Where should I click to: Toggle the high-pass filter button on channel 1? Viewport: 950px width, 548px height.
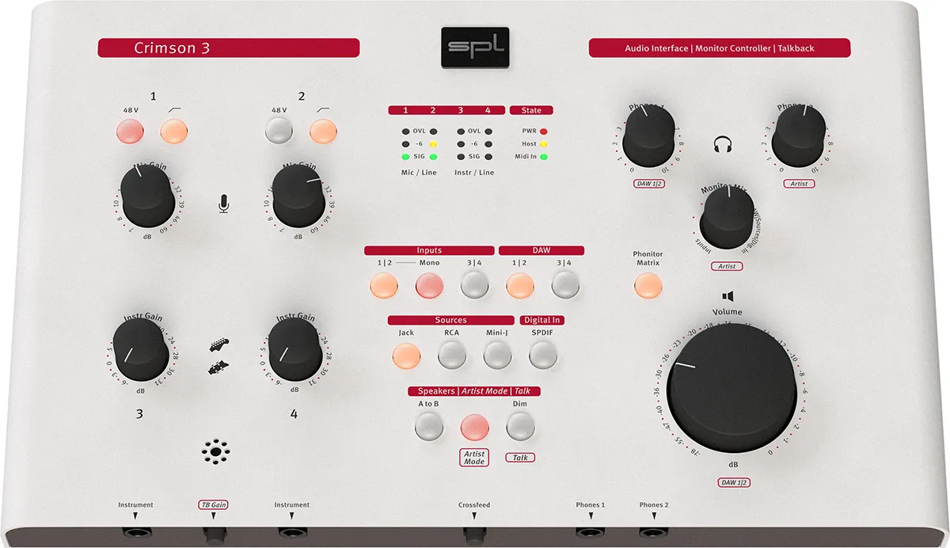coord(173,131)
